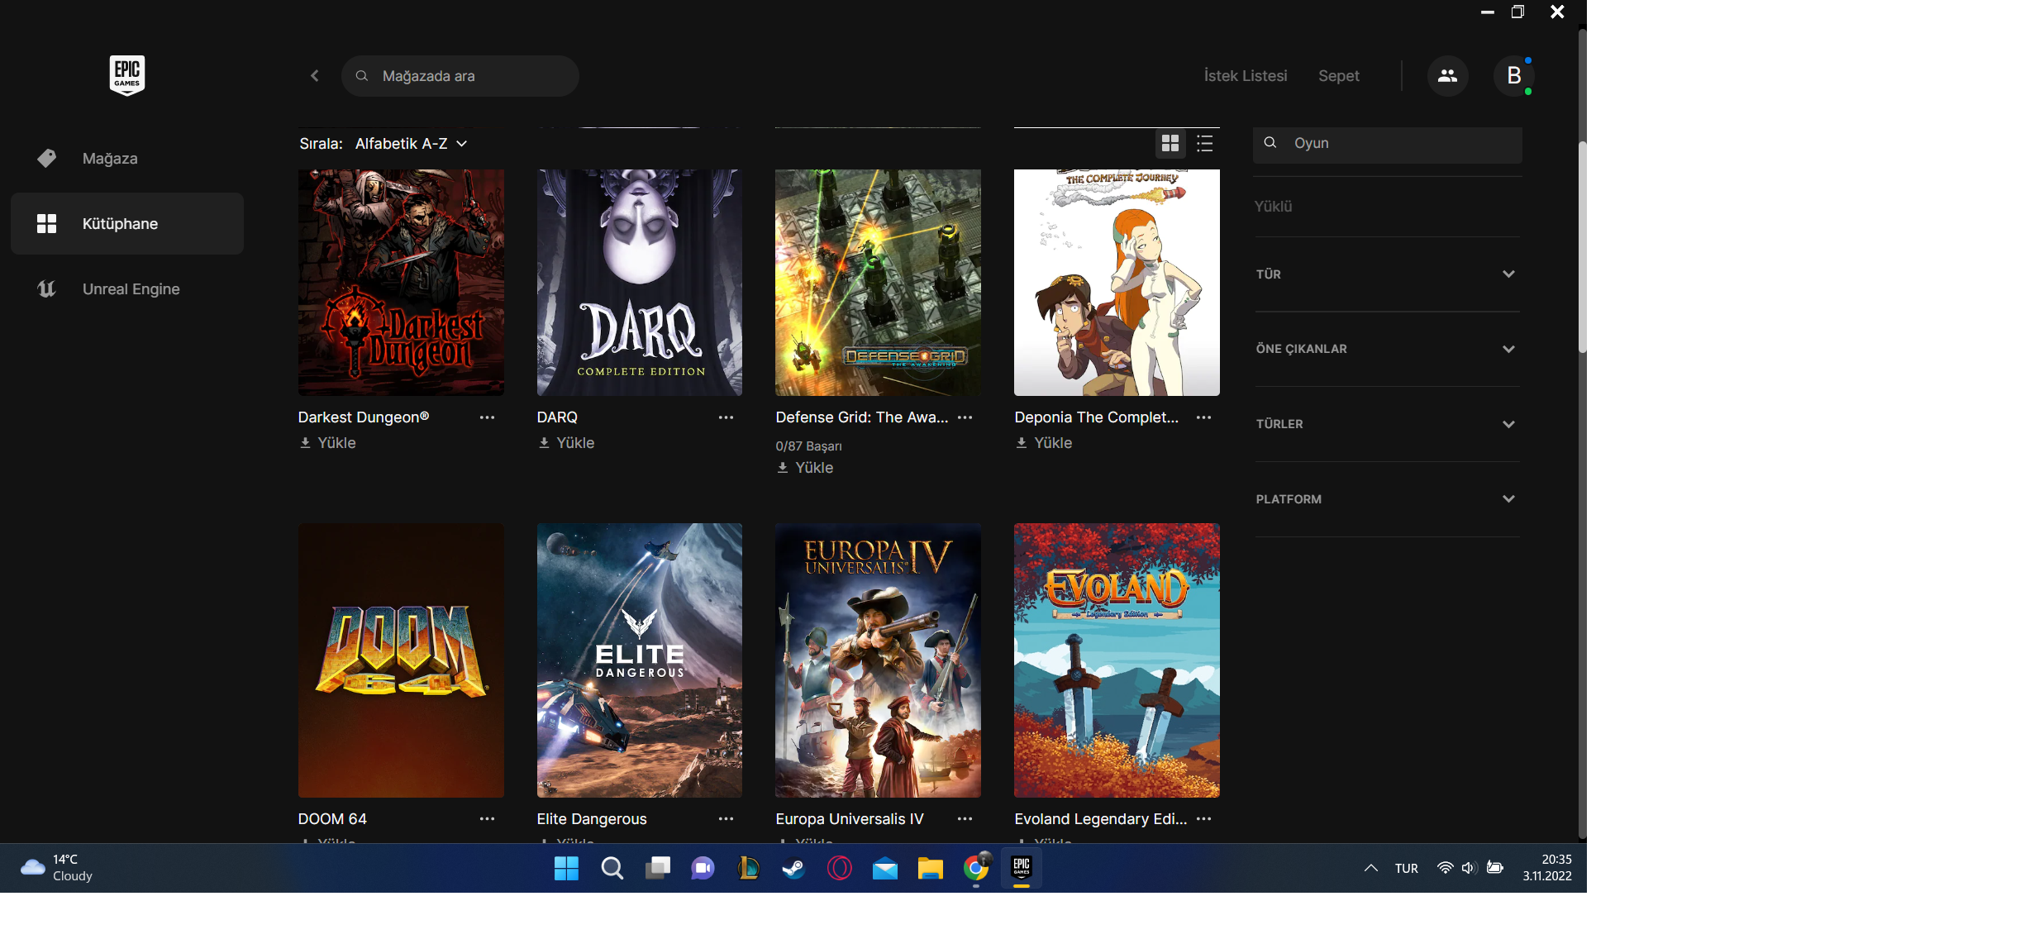Open the friends list icon
The height and width of the screenshot is (939, 2020).
[x=1447, y=76]
